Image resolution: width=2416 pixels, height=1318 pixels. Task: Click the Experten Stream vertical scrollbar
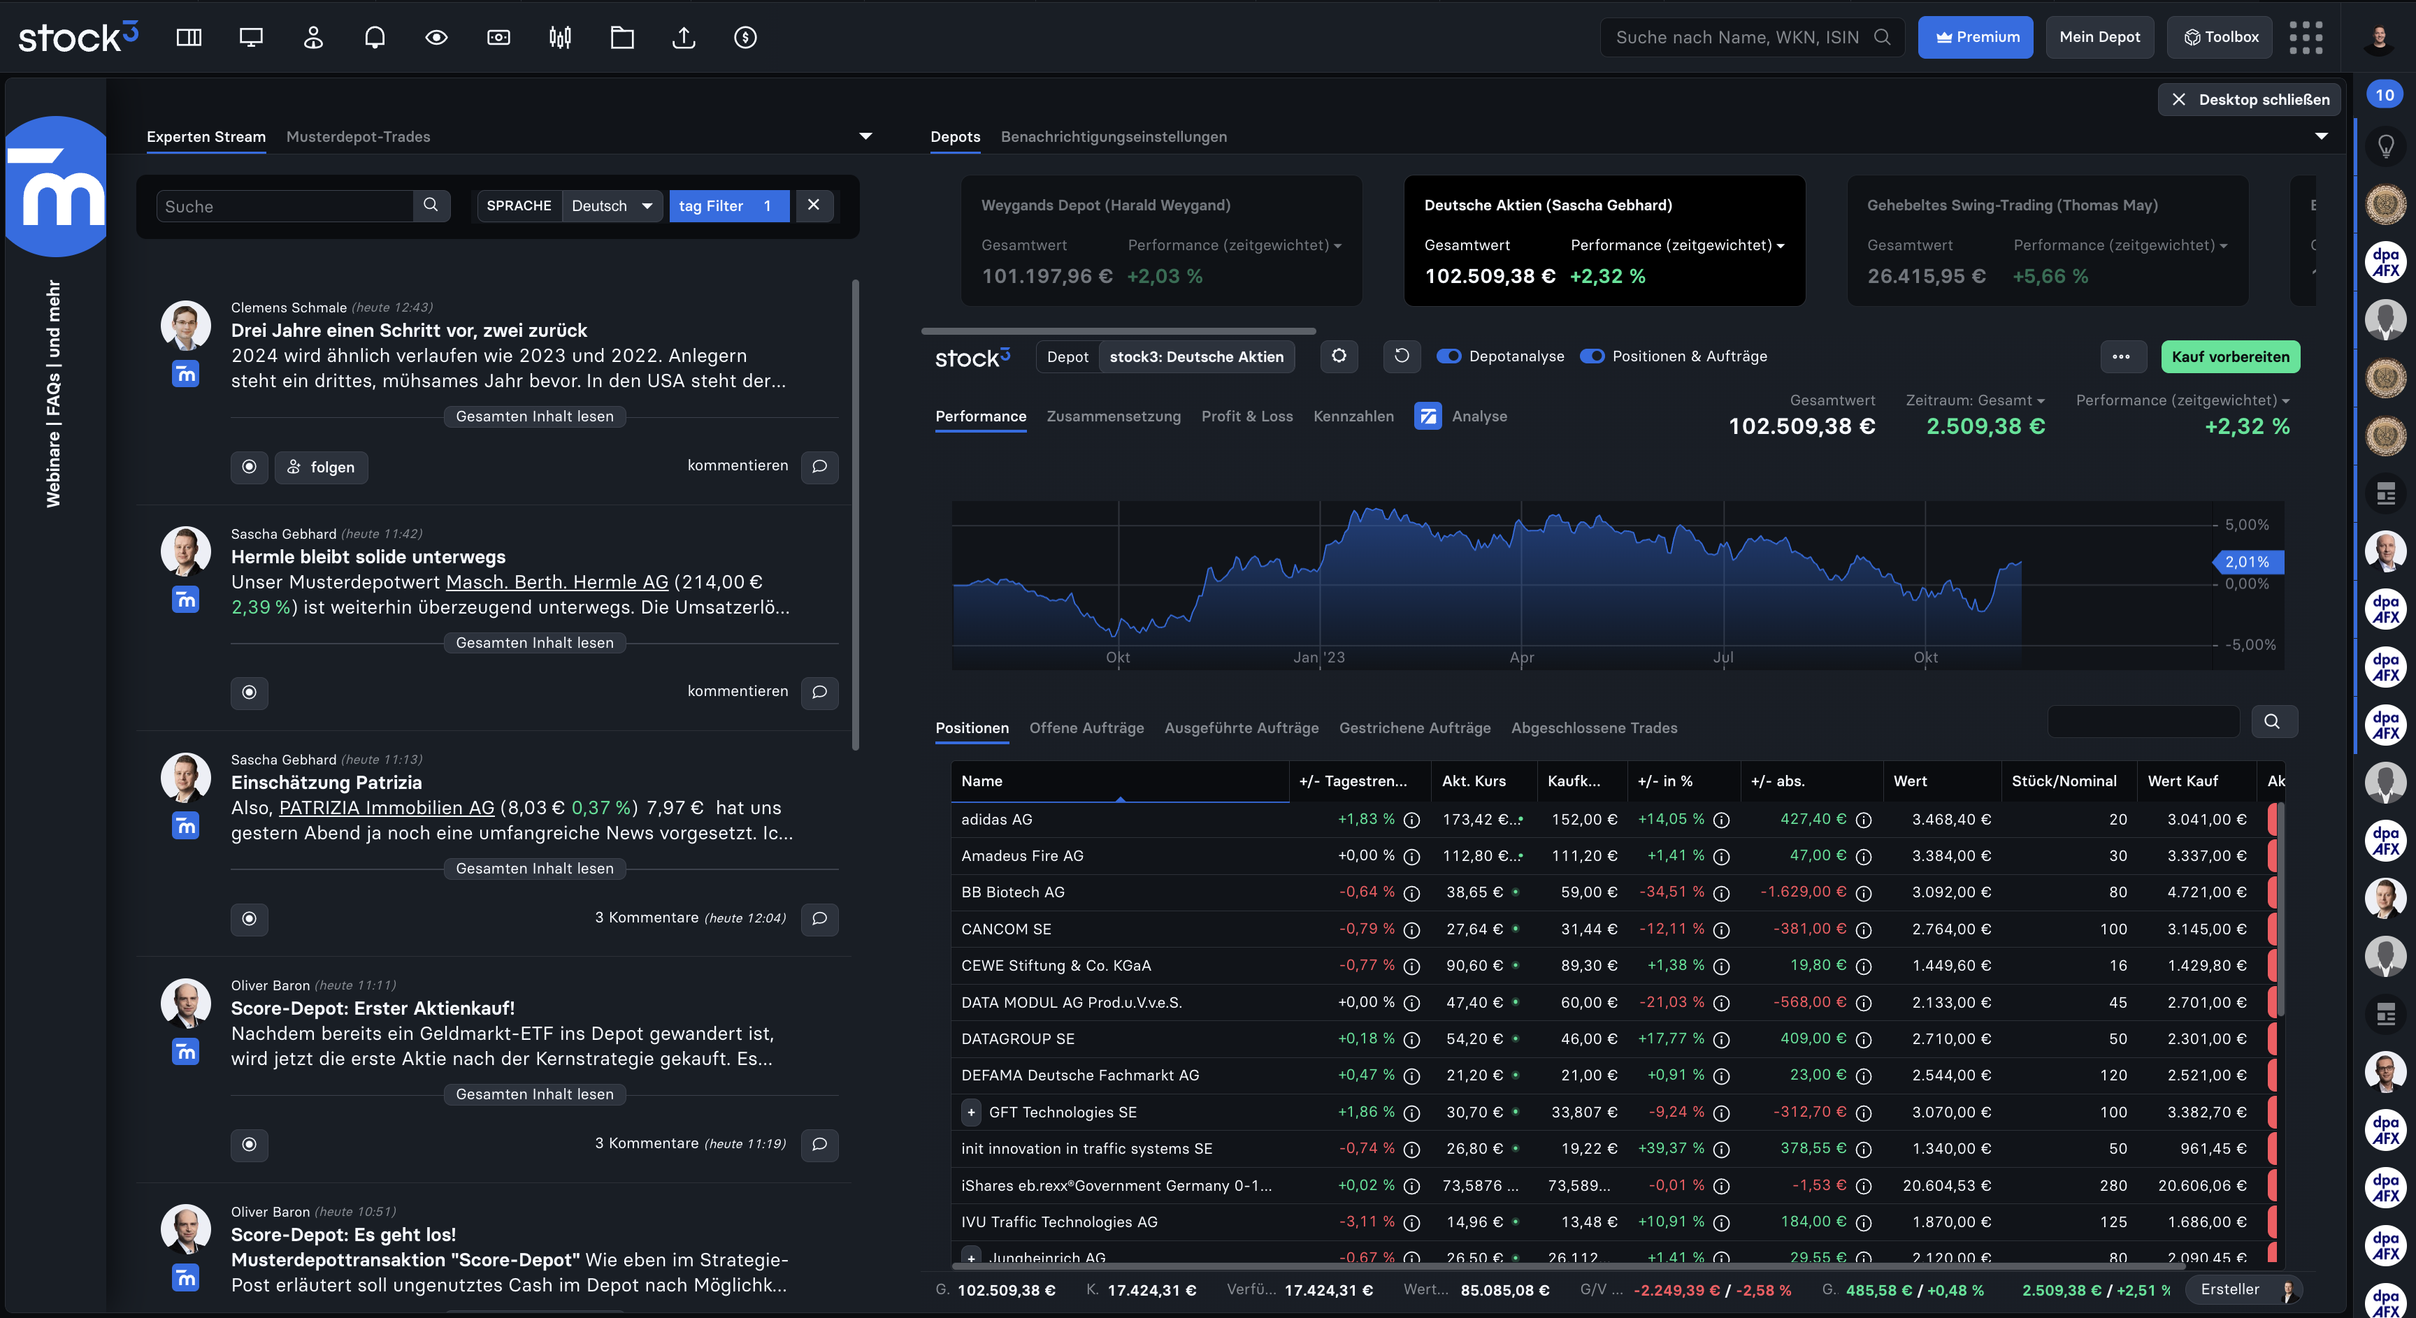tap(854, 514)
